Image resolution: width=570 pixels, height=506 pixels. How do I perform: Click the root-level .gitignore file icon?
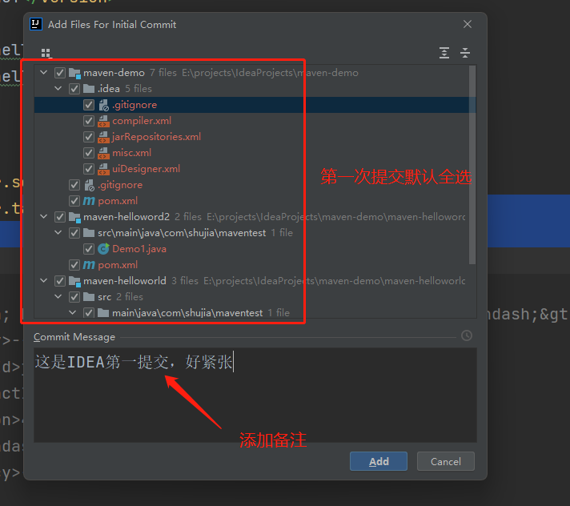(x=89, y=185)
